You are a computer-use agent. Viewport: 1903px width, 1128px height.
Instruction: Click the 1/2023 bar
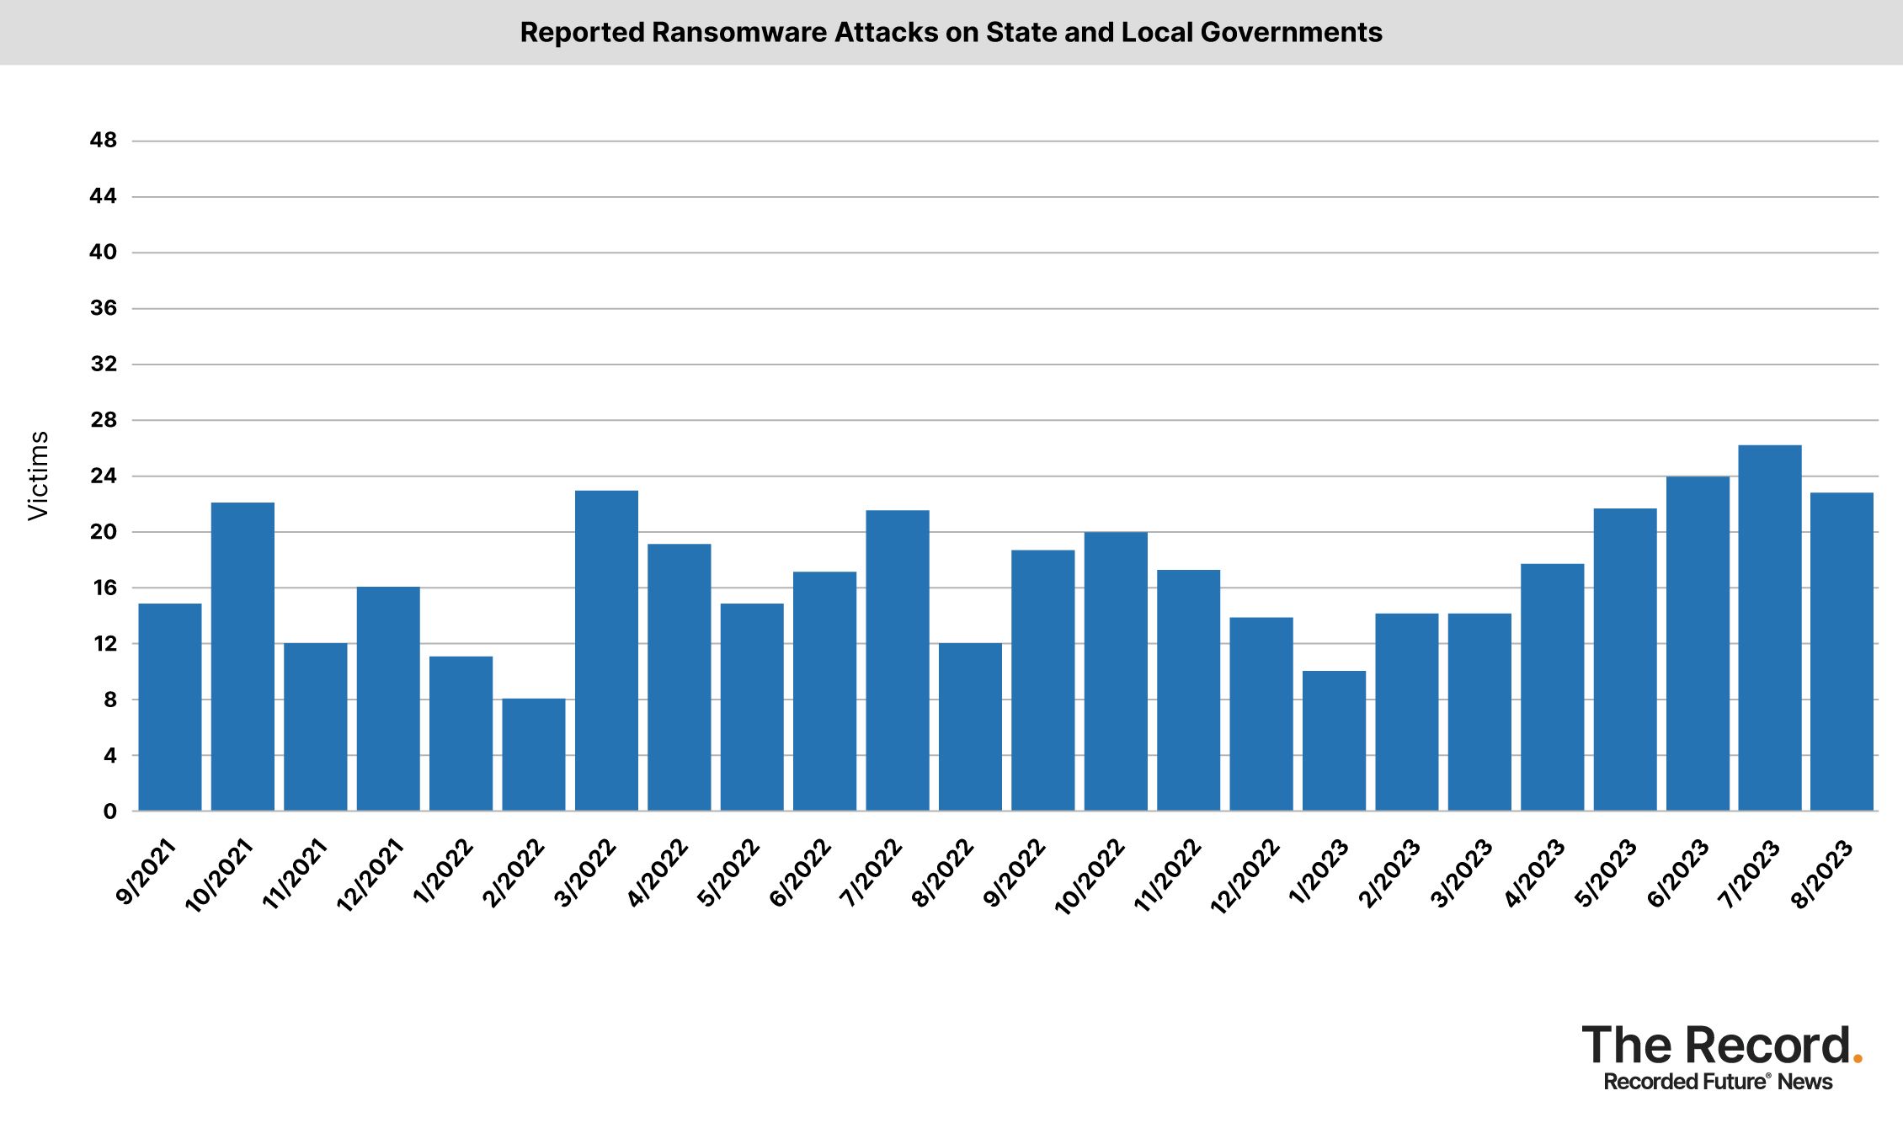(1335, 741)
